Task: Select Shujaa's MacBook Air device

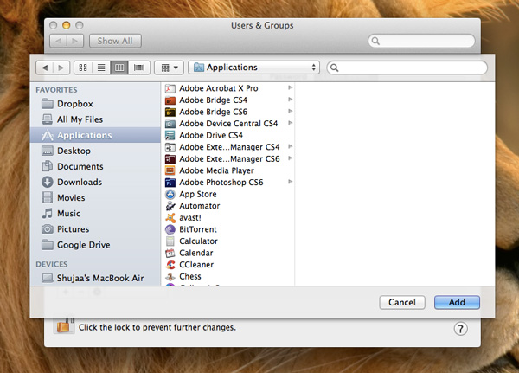Action: point(95,279)
